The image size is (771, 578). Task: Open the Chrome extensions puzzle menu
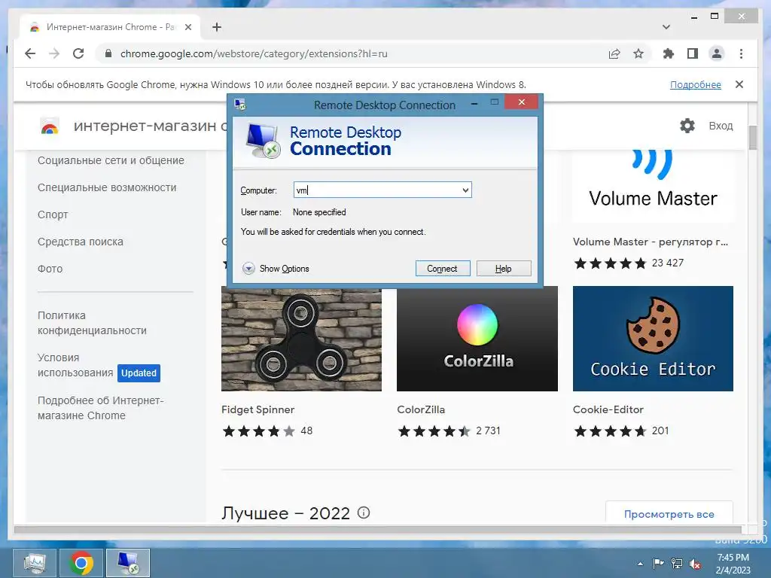669,53
